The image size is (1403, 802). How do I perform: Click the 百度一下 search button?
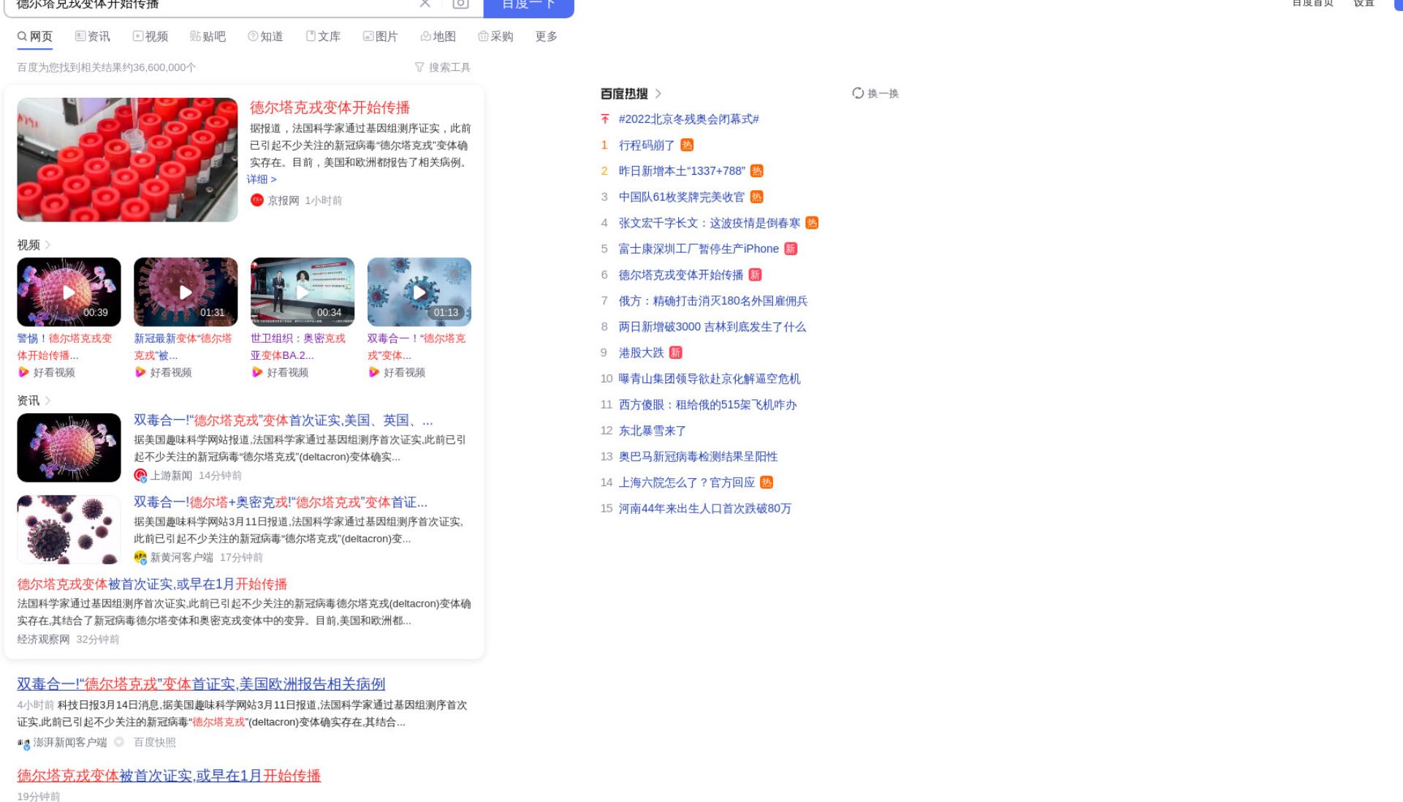[528, 6]
